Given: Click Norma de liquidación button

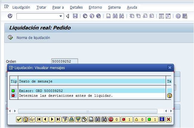Looking at the screenshot, I should click(33, 38).
